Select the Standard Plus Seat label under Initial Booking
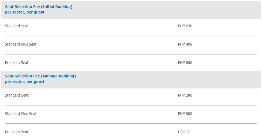Viewport: 262px width, 140px height. click(21, 44)
